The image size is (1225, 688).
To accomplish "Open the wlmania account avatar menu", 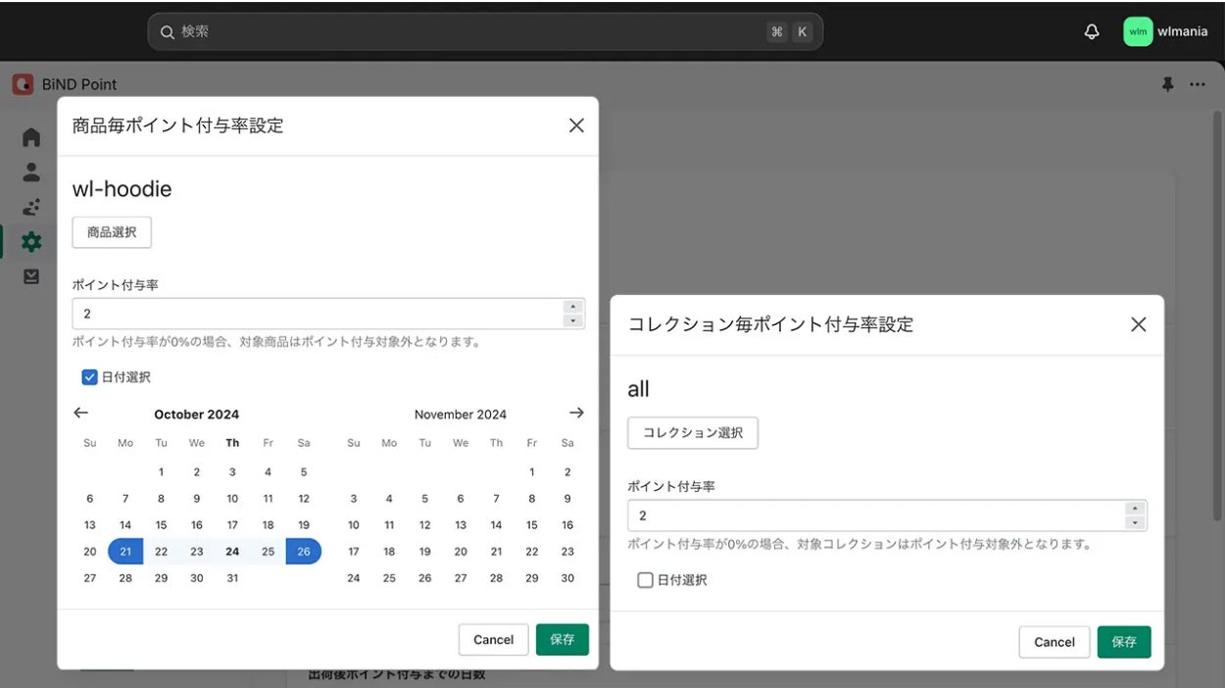I will click(x=1138, y=31).
